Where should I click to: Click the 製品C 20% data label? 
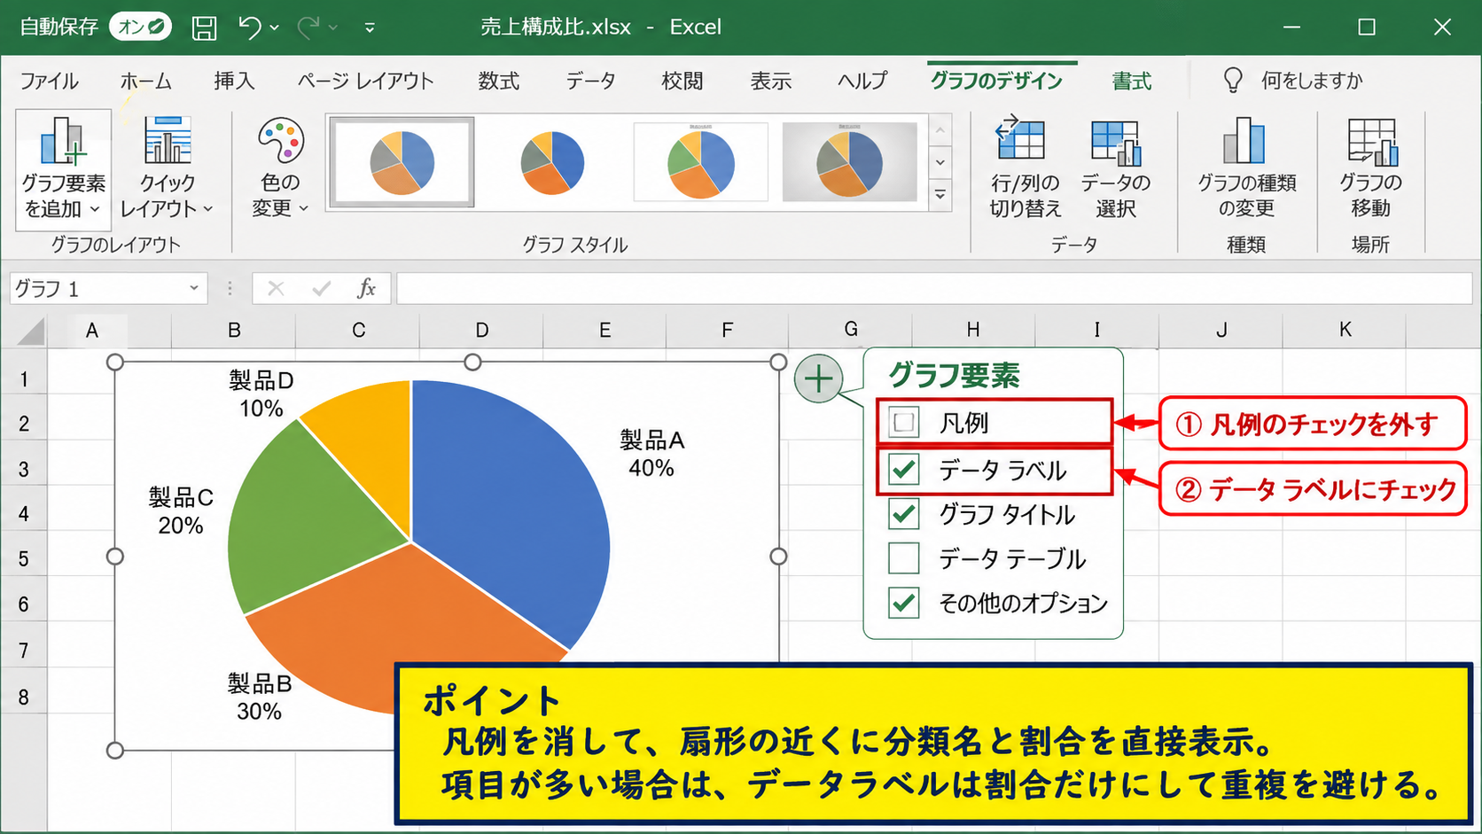[x=181, y=511]
